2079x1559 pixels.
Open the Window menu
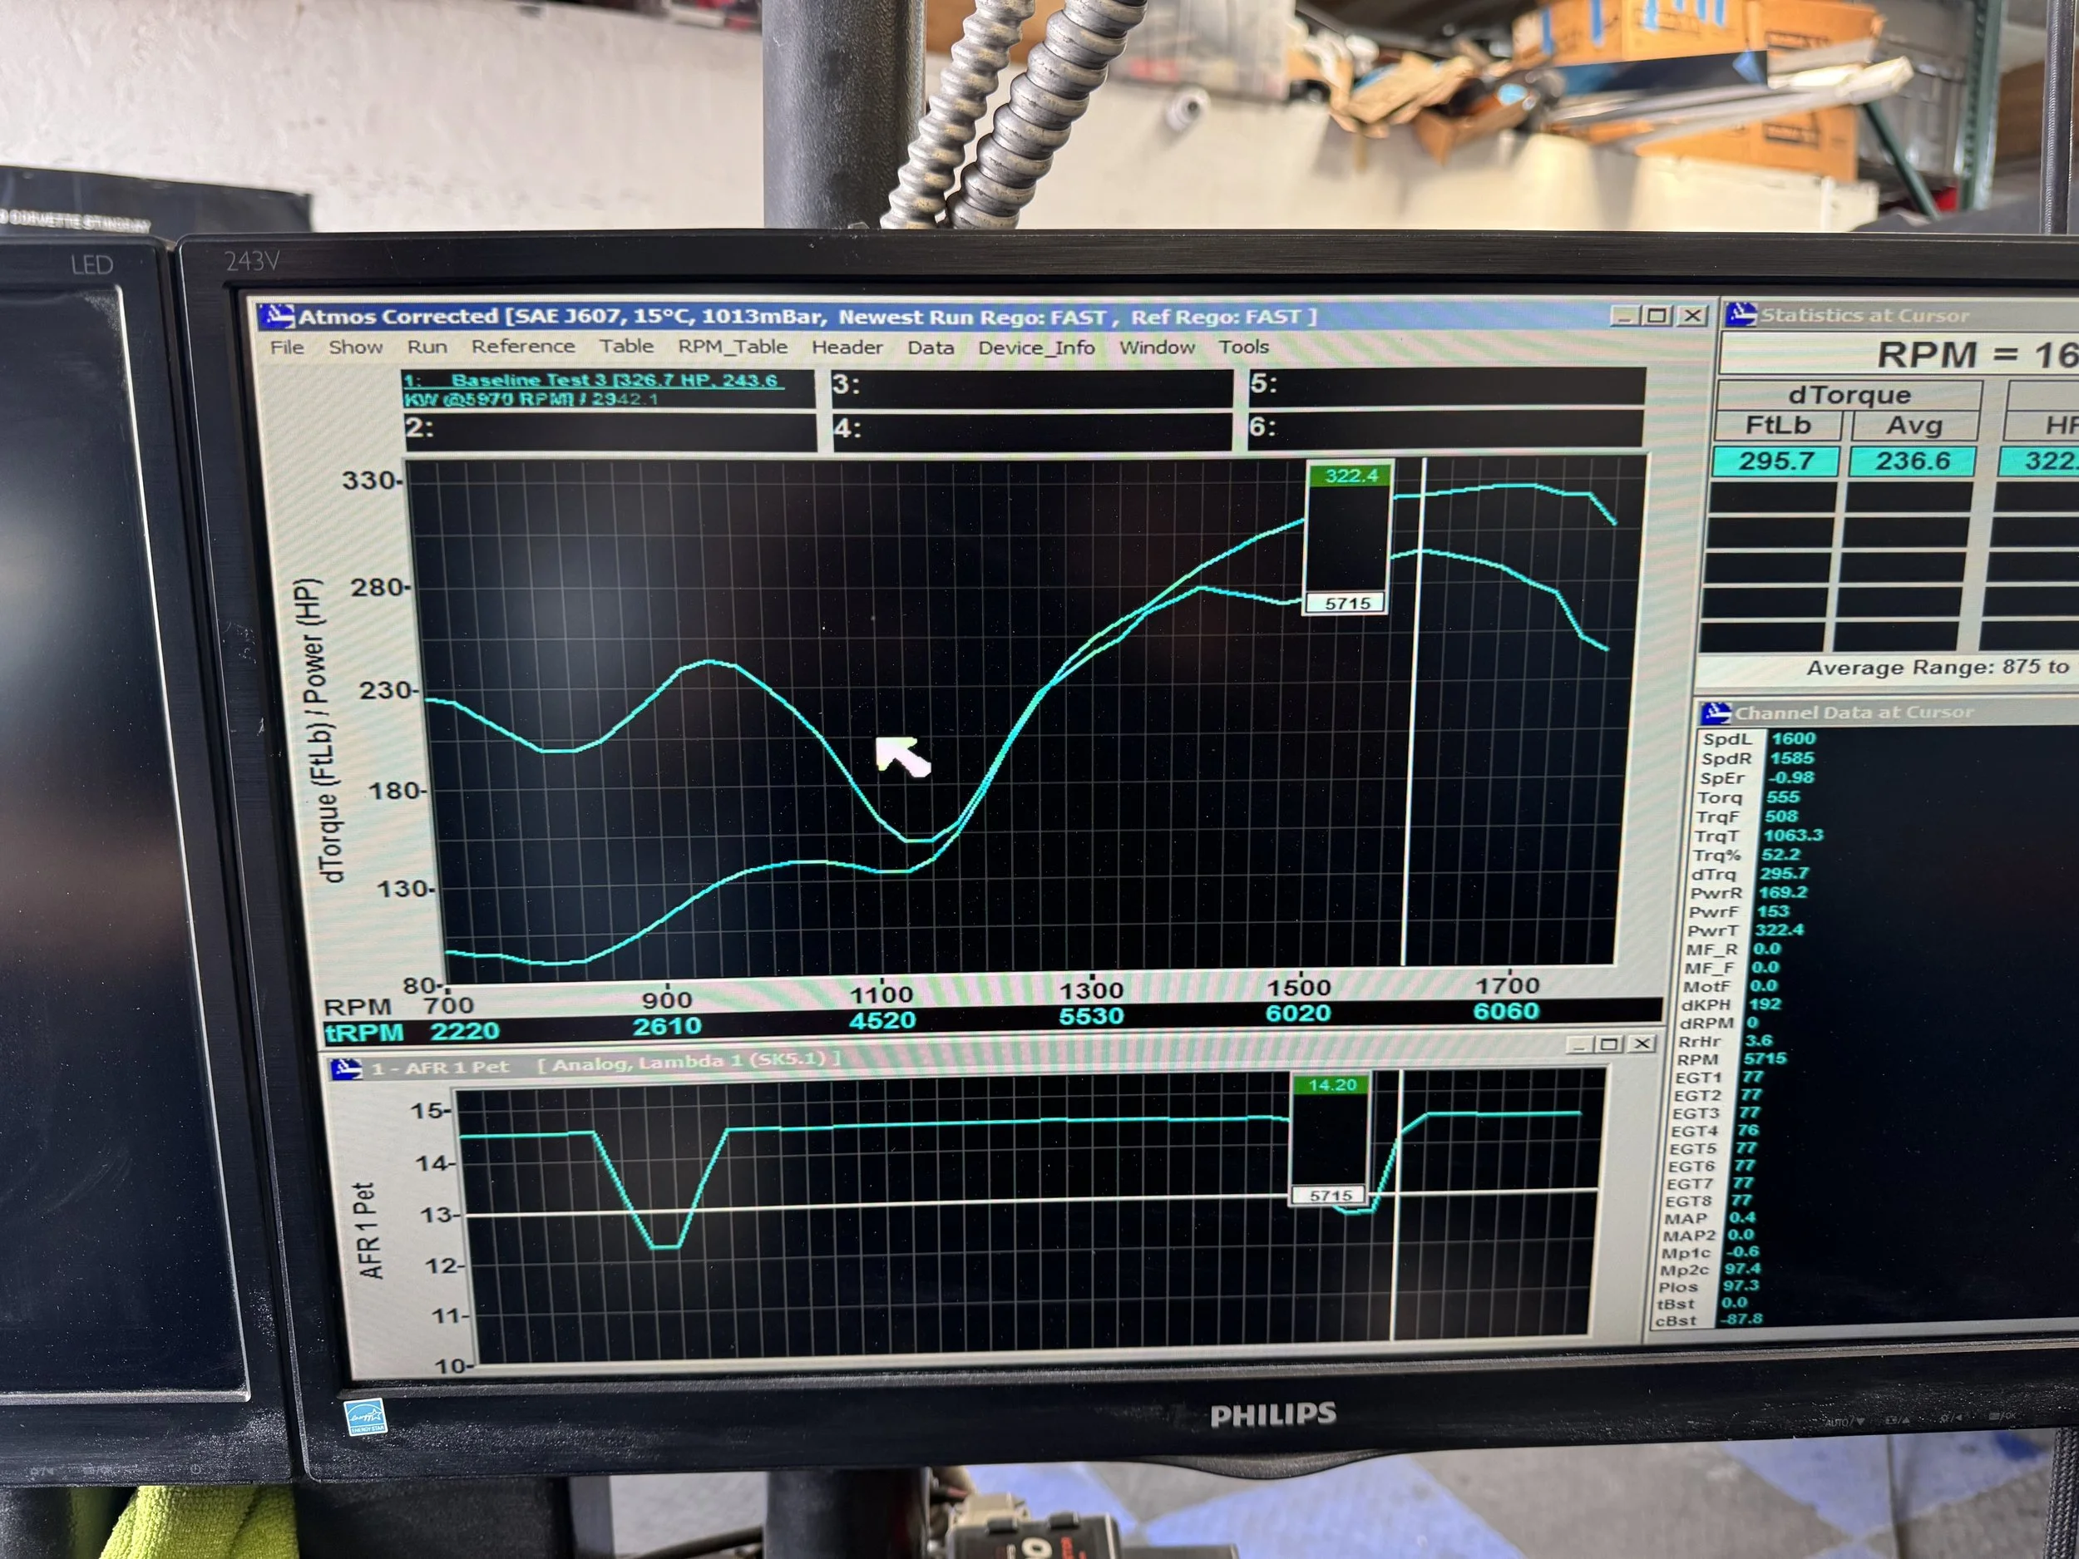click(1156, 347)
